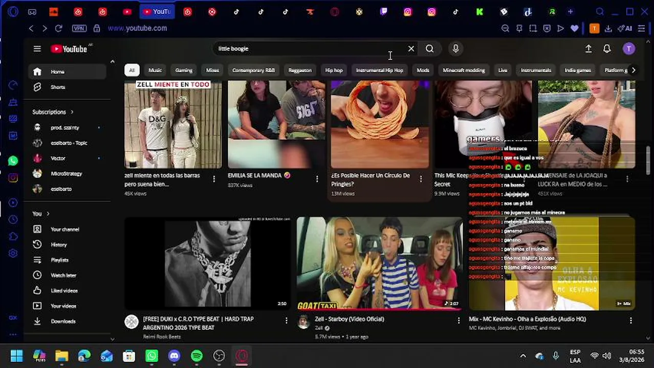Screen dimensions: 654x368
Task: Open the Opera AI assistant button
Action: coord(625,29)
